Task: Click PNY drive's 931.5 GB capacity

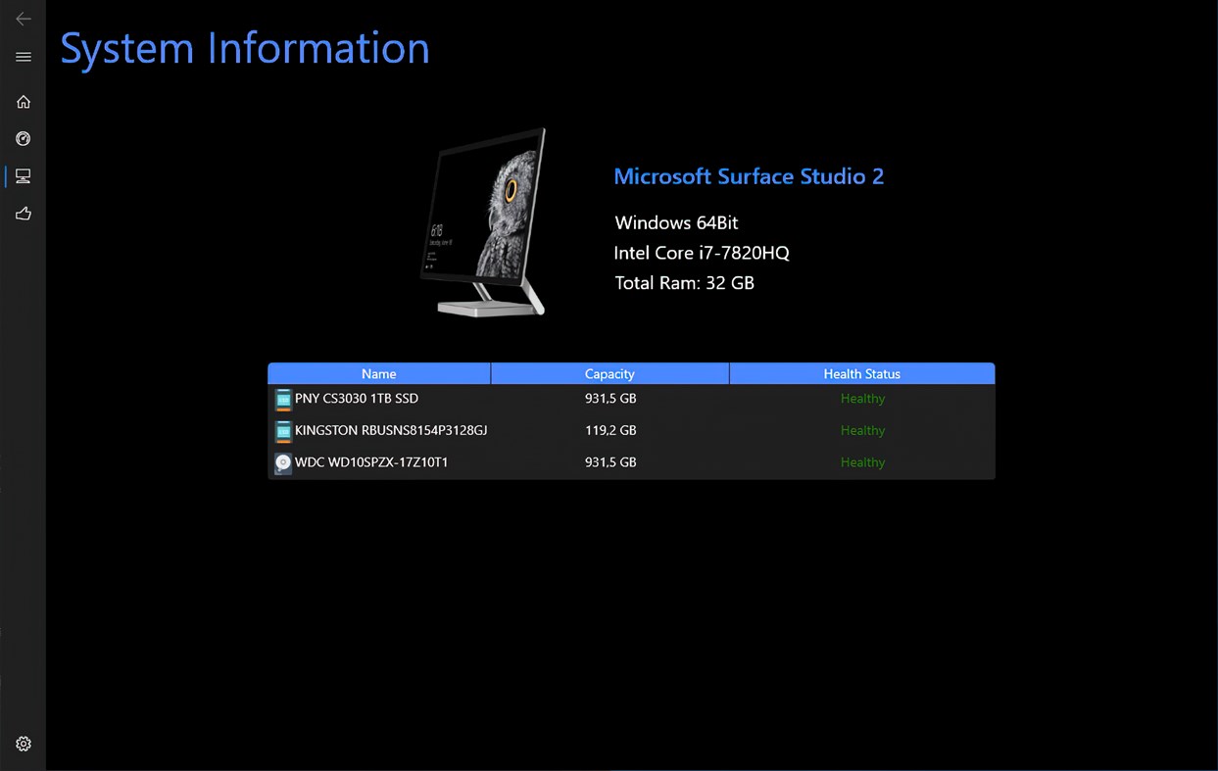Action: pyautogui.click(x=610, y=399)
